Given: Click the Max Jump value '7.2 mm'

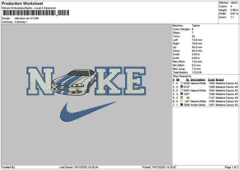Looking at the screenshot, I should click(196, 69).
